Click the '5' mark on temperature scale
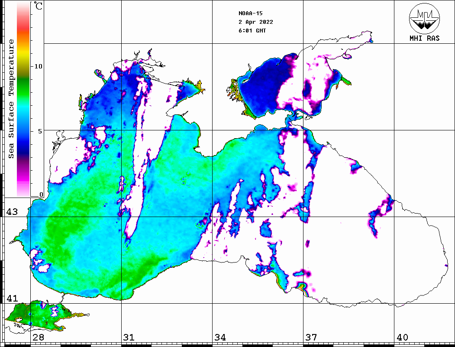Viewport: 455px width, 347px height. 40,131
